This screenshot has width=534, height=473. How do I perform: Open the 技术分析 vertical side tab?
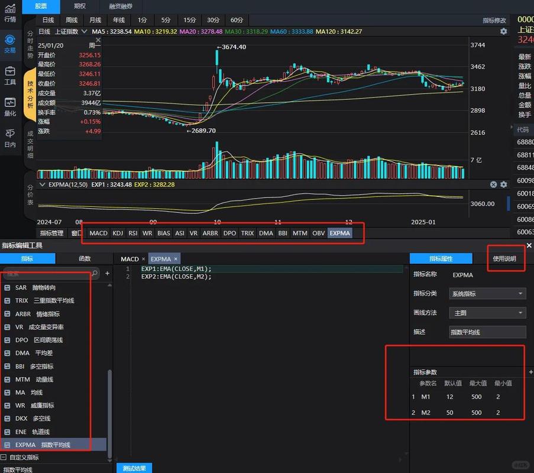tap(30, 95)
